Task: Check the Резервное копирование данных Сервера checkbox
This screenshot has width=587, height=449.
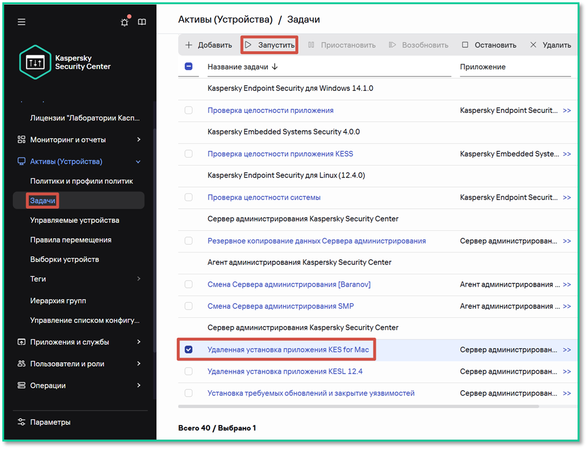Action: pos(188,241)
